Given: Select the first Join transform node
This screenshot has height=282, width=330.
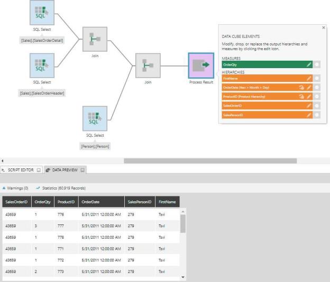Looking at the screenshot, I should pos(95,39).
